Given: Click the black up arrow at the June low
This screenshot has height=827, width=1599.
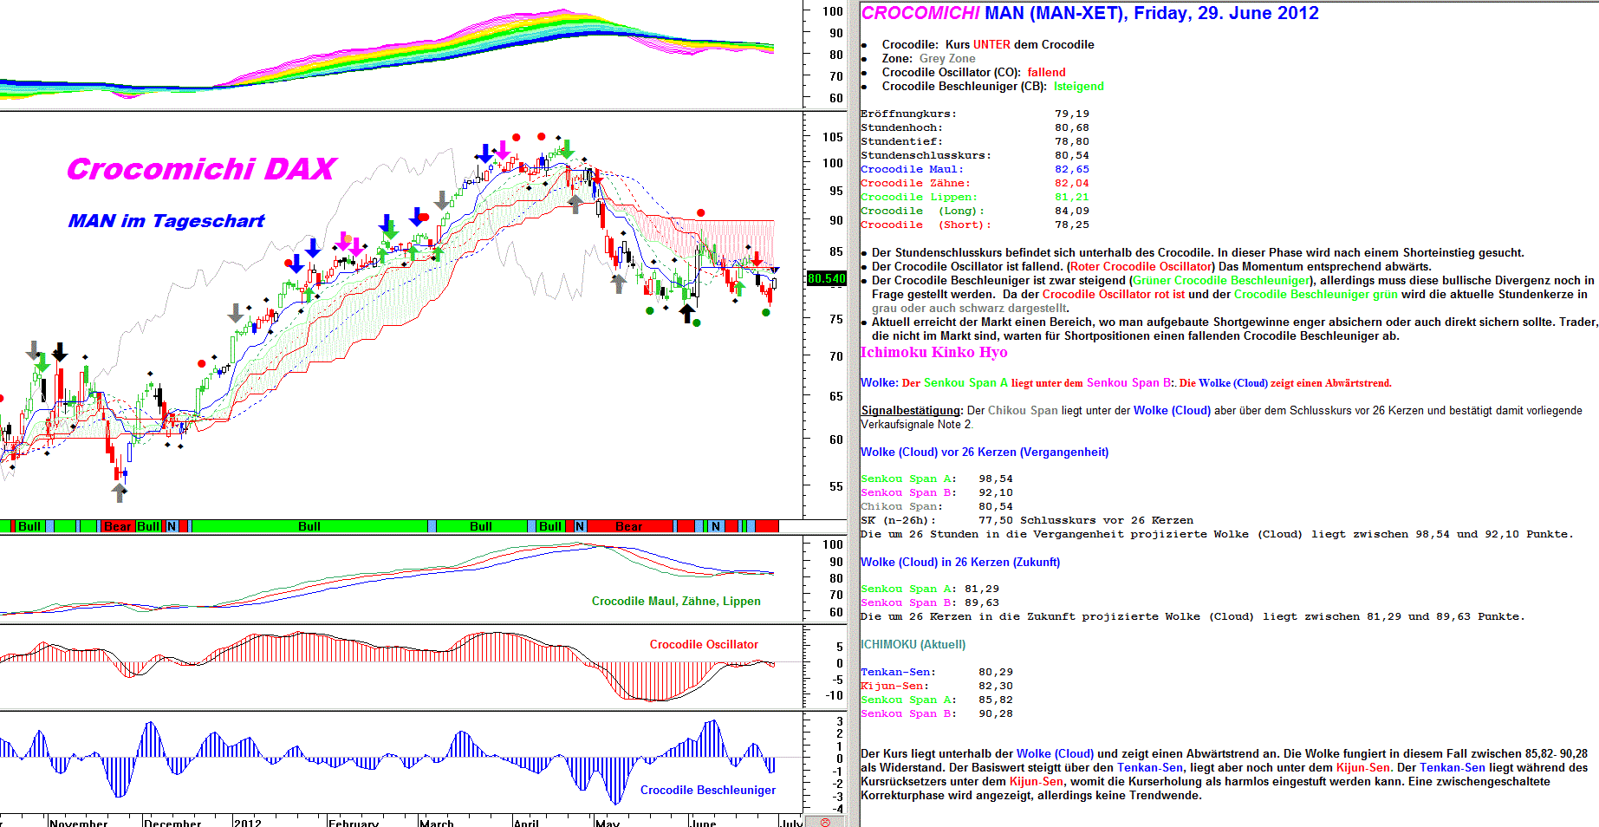Looking at the screenshot, I should click(687, 312).
